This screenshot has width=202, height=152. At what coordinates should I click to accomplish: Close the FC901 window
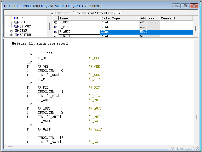click(194, 6)
